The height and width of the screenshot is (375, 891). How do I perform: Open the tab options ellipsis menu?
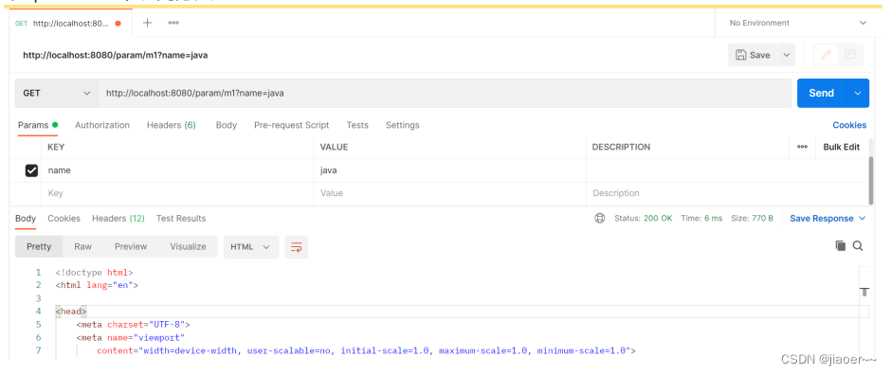173,23
